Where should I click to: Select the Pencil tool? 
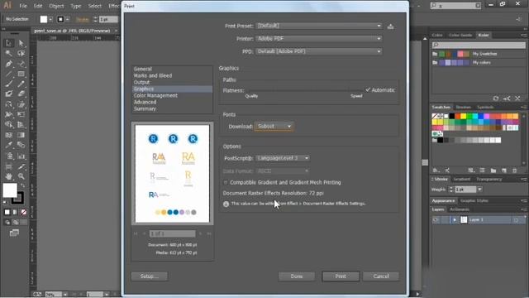click(x=21, y=84)
